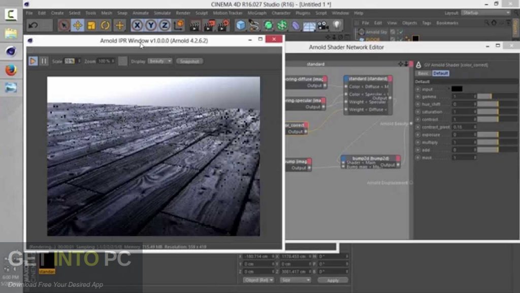Open the File menu in main menubar

[29, 13]
